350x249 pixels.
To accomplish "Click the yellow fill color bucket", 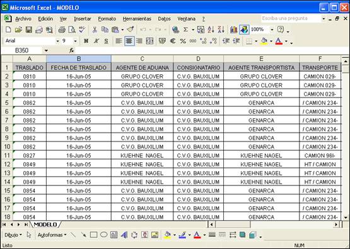I will 264,41.
